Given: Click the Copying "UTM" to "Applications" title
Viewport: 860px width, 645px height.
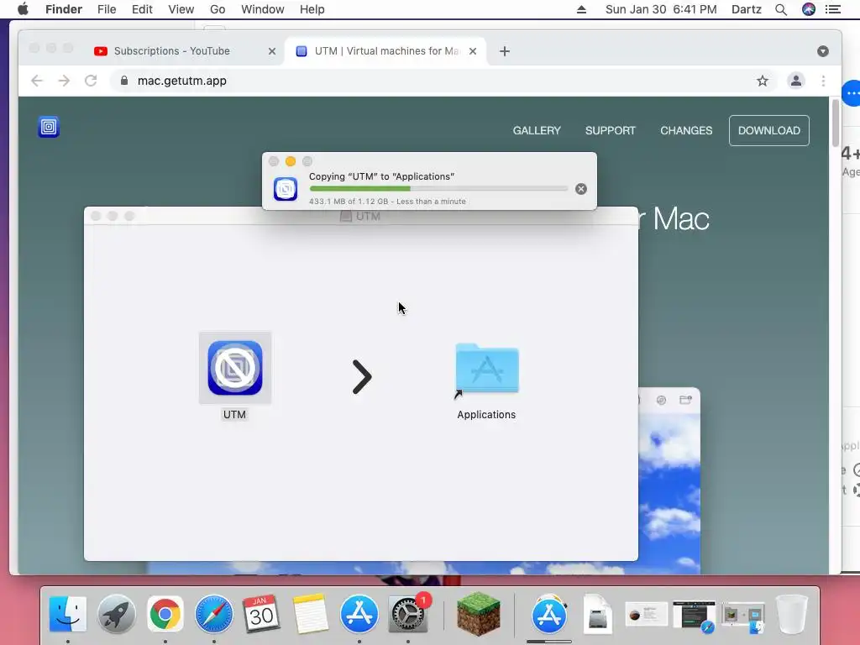Looking at the screenshot, I should 382,176.
